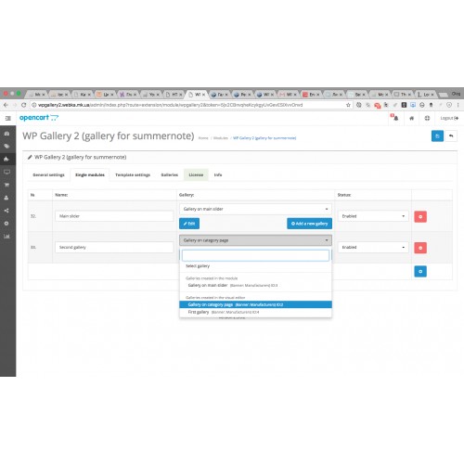Open the Reports chart icon in the sidebar
Image resolution: width=464 pixels, height=464 pixels.
[x=6, y=237]
